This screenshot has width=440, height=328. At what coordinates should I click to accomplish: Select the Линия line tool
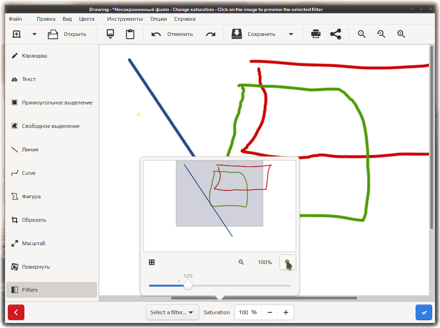[x=51, y=150]
